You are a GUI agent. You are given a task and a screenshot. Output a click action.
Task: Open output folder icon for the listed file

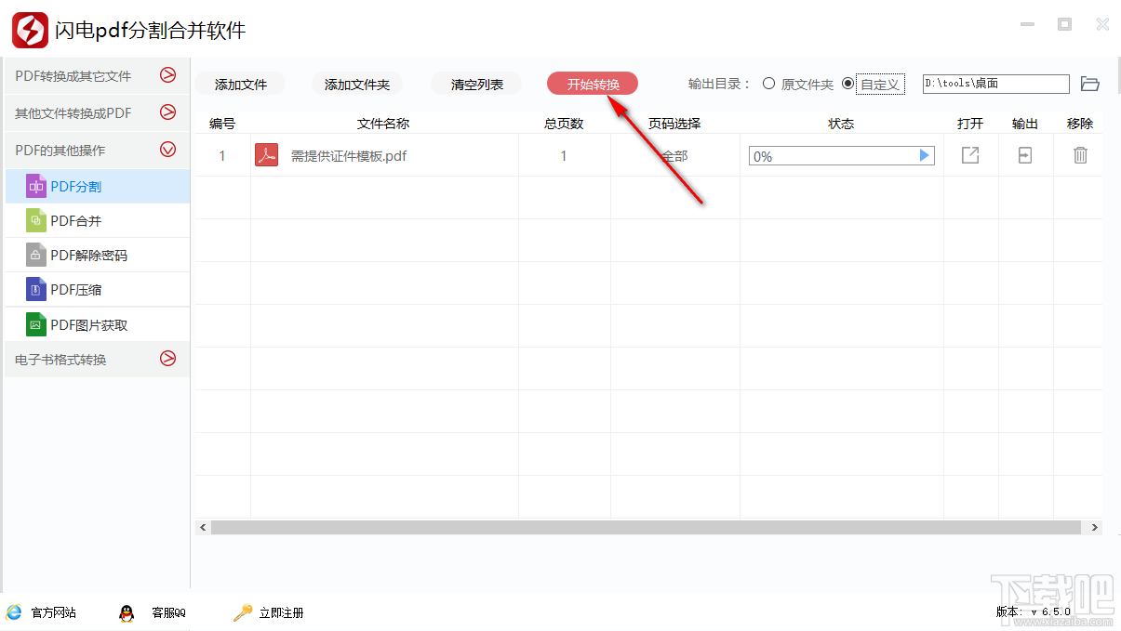(x=1024, y=155)
